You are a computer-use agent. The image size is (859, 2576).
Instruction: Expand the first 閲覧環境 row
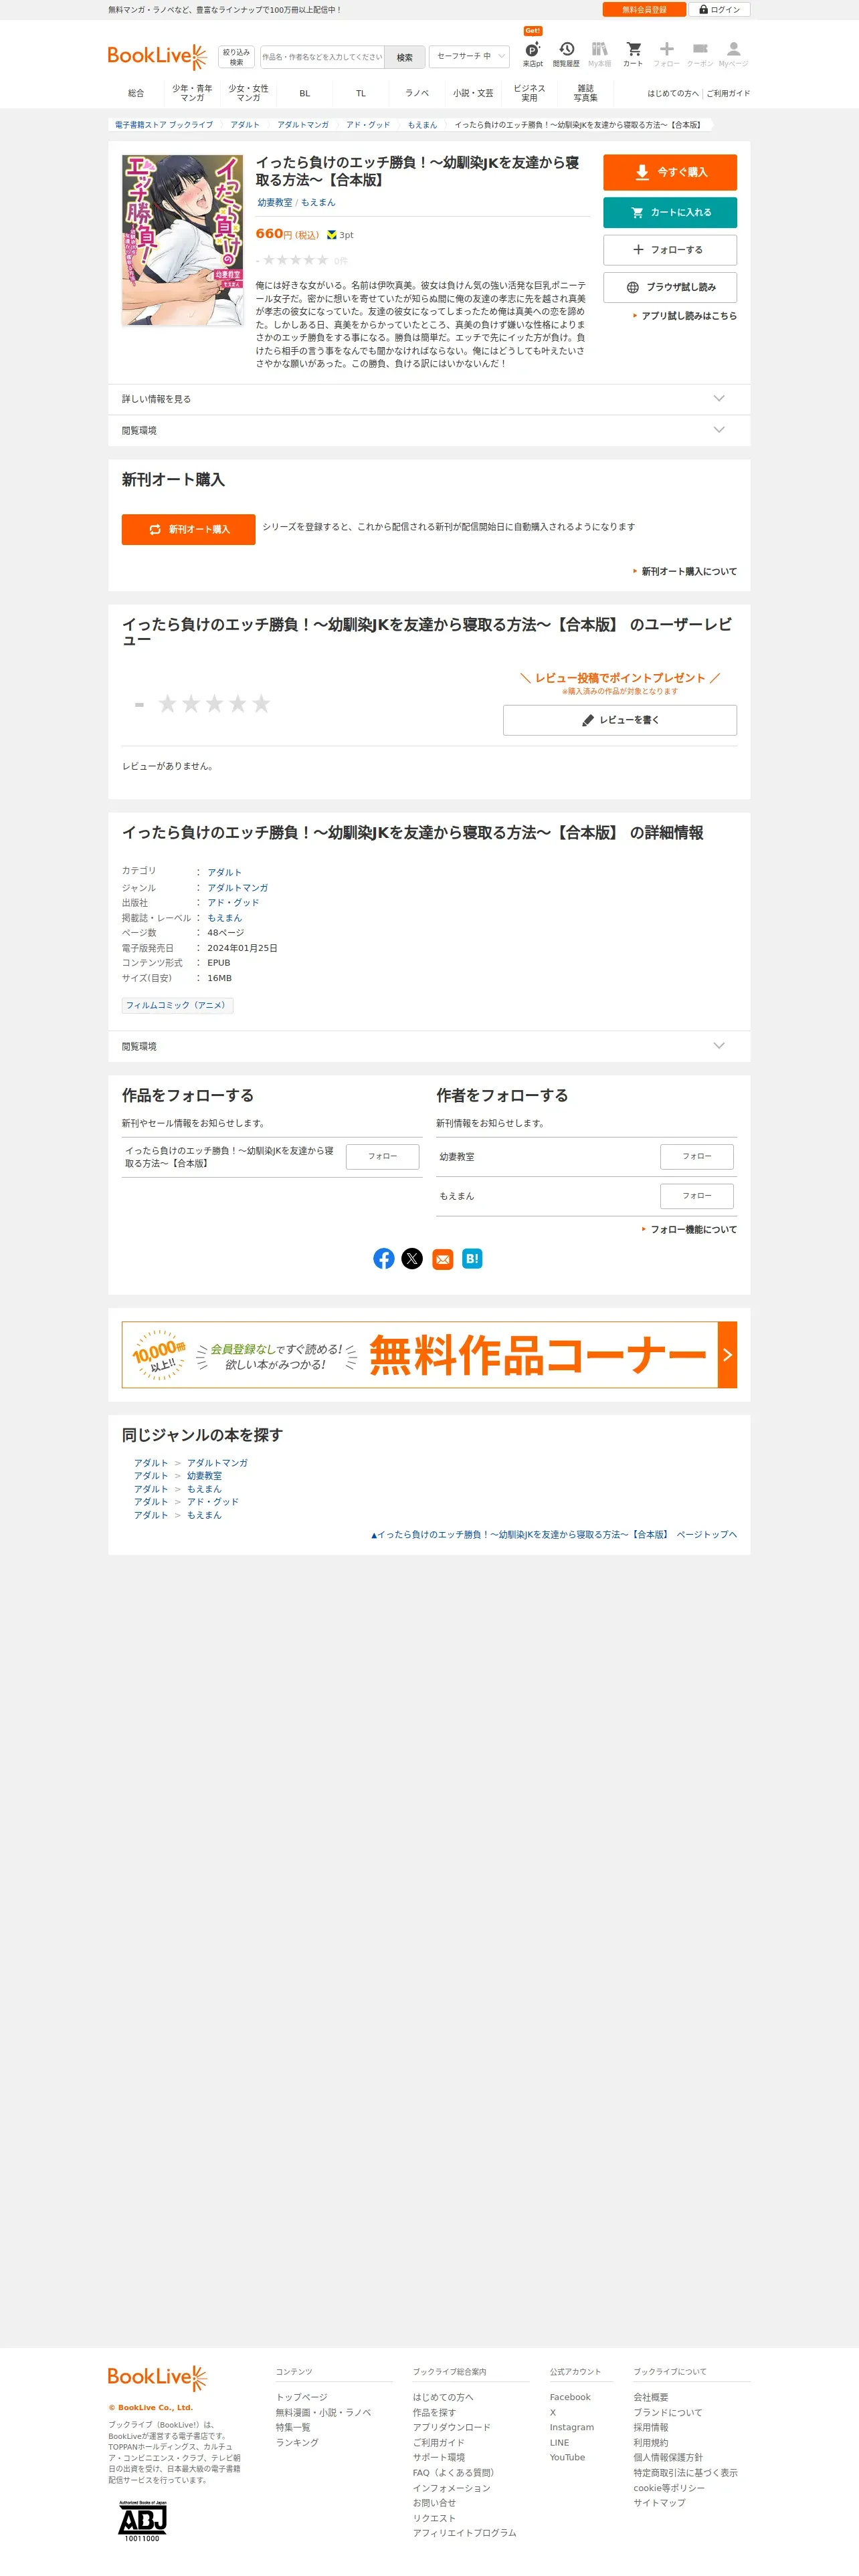pyautogui.click(x=429, y=430)
